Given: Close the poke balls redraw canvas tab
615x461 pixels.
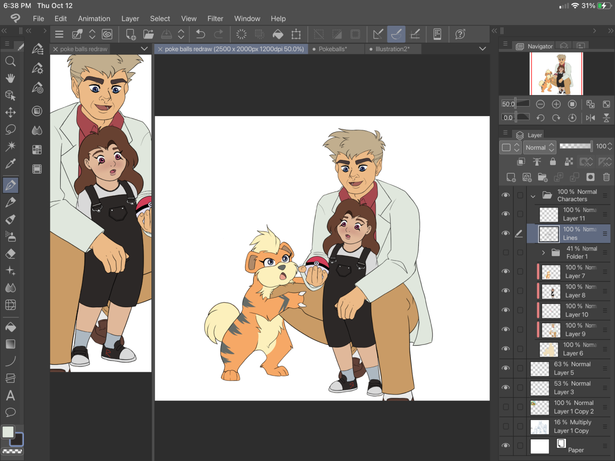Looking at the screenshot, I should tap(160, 49).
